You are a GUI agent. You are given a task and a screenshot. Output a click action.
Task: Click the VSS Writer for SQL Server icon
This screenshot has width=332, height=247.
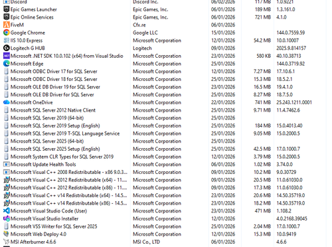[x=7, y=226]
